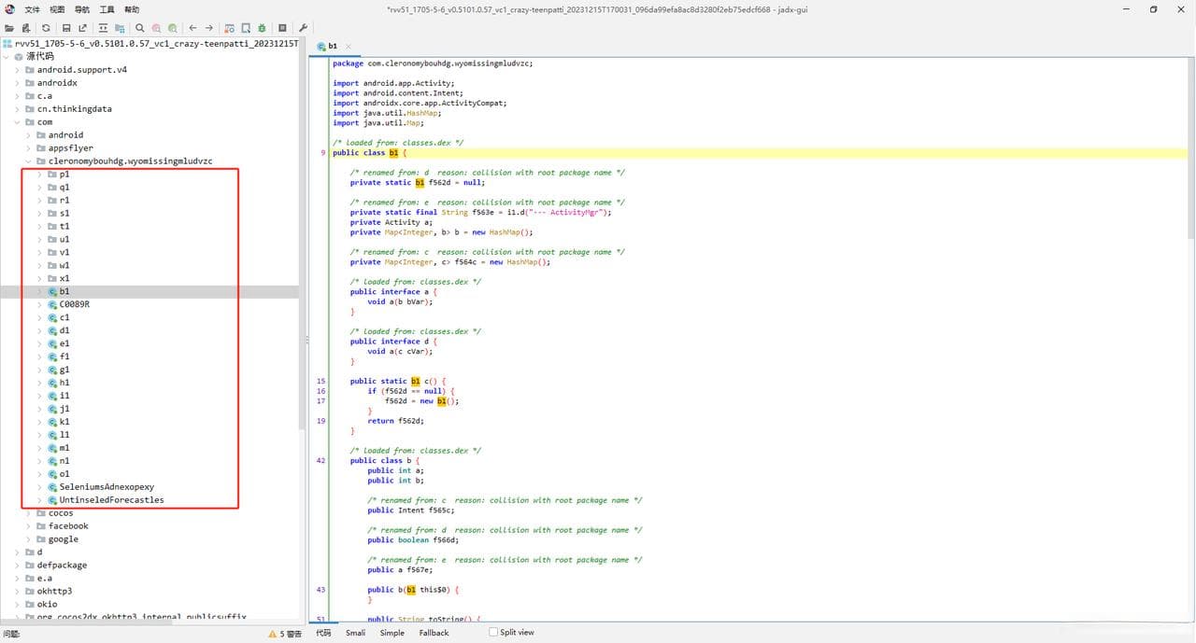Open the 导航 menu
The image size is (1196, 643).
[82, 9]
